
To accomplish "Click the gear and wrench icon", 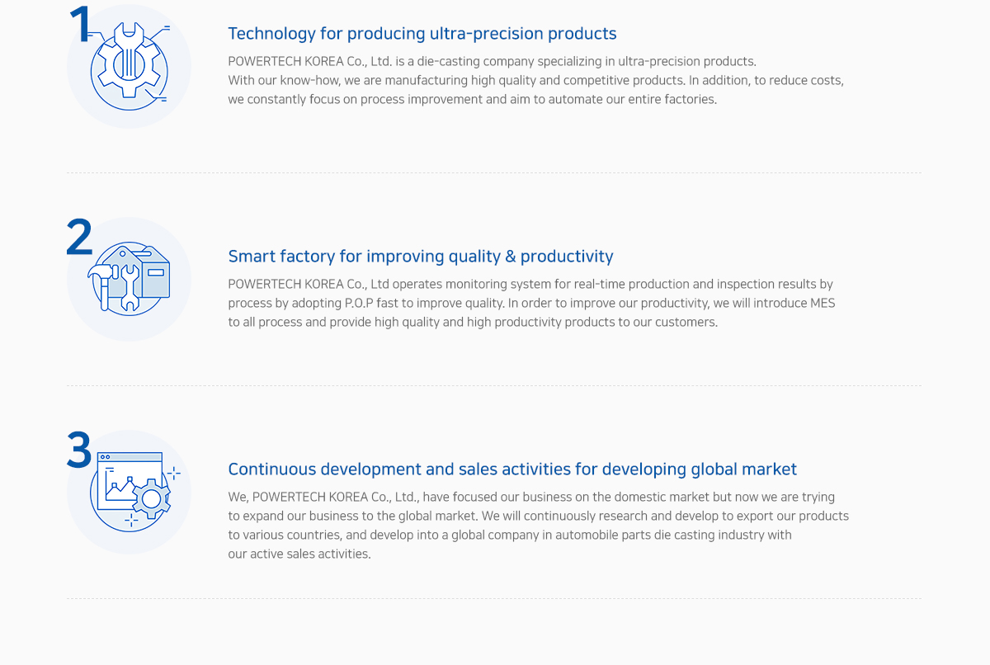I will (129, 66).
